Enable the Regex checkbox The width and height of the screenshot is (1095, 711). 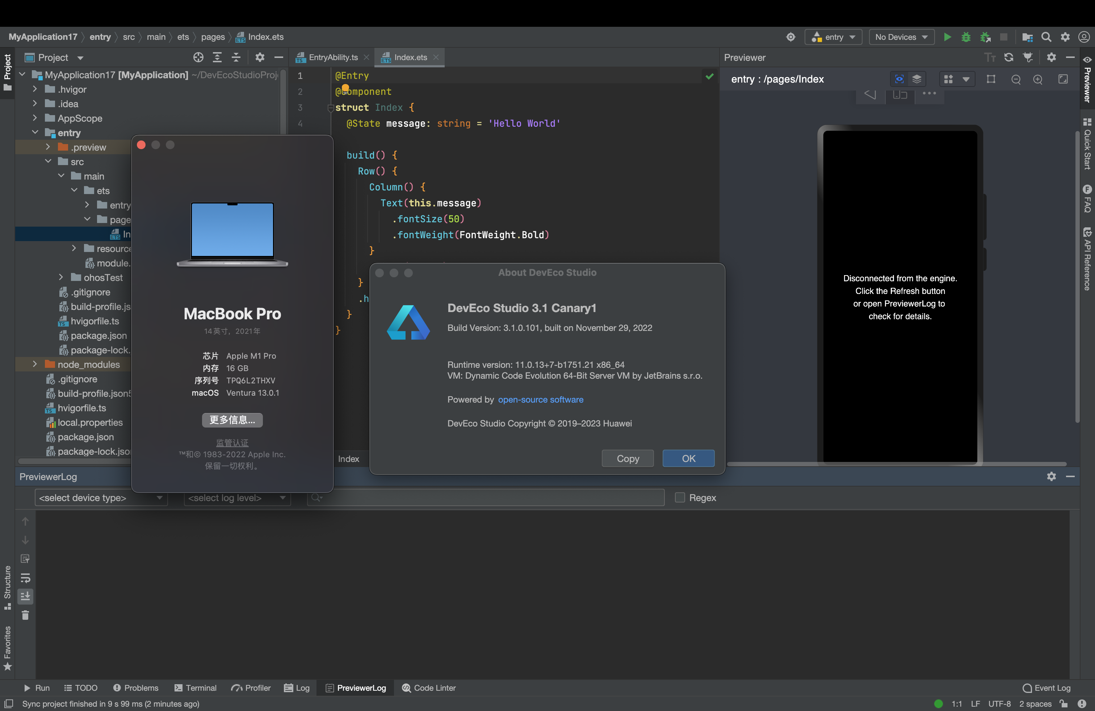coord(680,497)
